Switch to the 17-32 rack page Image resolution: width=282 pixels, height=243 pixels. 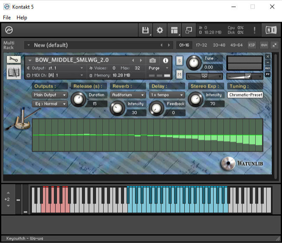[201, 45]
